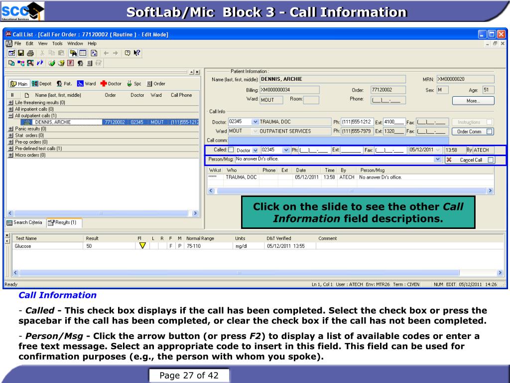Open the Edit menu
510x383 pixels.
pyautogui.click(x=29, y=43)
